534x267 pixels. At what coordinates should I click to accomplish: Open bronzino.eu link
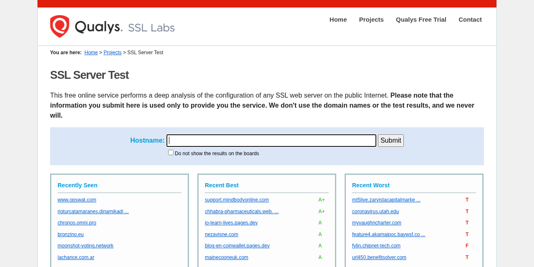click(71, 234)
